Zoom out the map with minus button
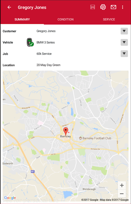Viewport: 131px width, 204px height. [x=122, y=194]
